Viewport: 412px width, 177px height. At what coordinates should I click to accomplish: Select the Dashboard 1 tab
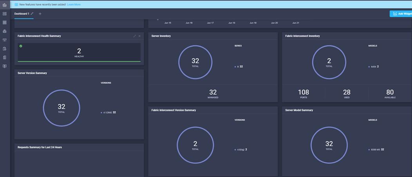pyautogui.click(x=22, y=14)
